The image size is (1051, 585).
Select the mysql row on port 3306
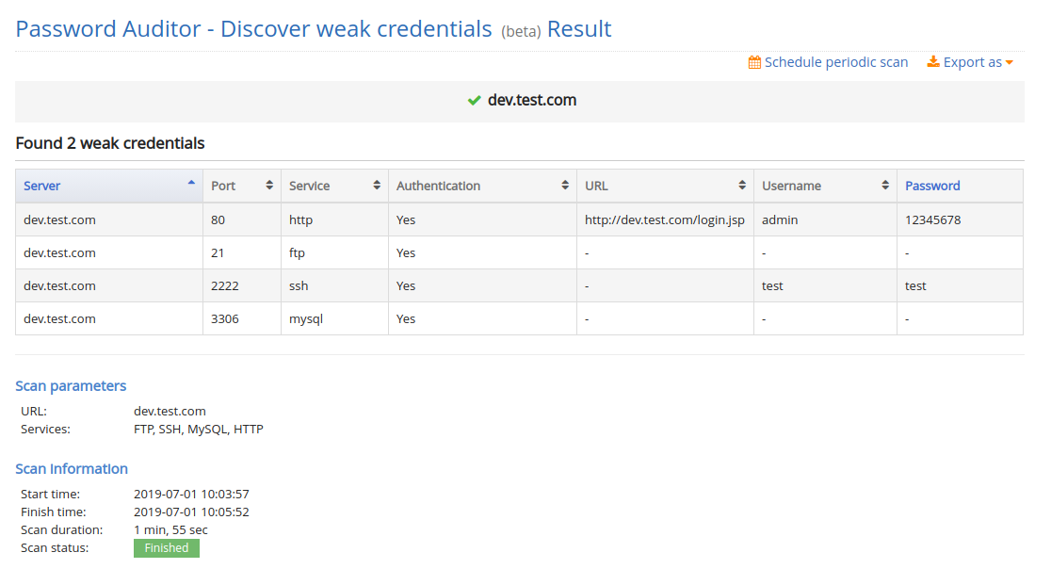coord(520,318)
